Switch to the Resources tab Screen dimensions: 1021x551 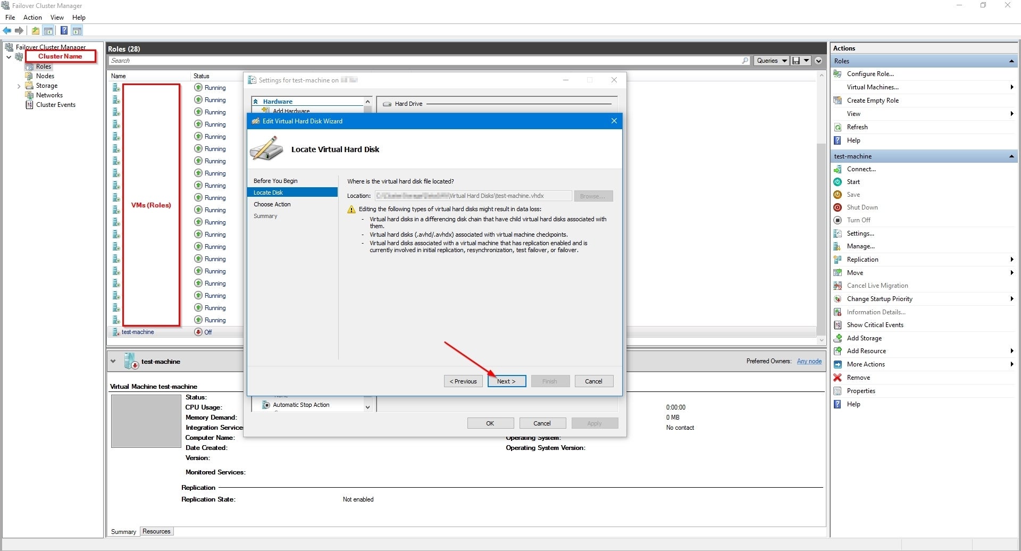pyautogui.click(x=156, y=531)
